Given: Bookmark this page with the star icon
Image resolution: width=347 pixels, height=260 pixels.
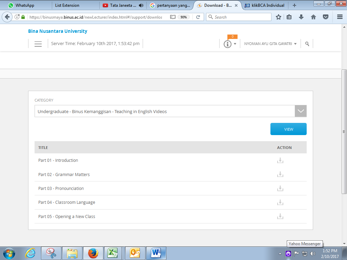Looking at the screenshot, I should pyautogui.click(x=278, y=17).
